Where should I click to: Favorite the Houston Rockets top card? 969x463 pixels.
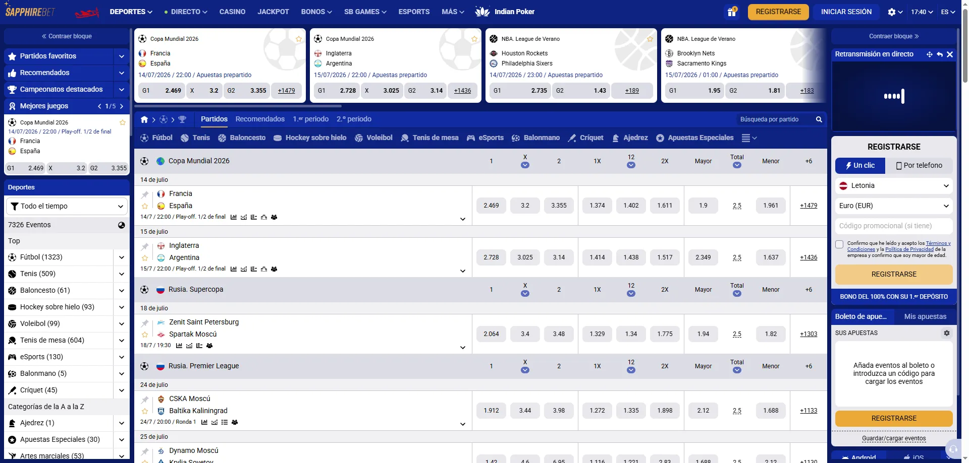(x=650, y=39)
